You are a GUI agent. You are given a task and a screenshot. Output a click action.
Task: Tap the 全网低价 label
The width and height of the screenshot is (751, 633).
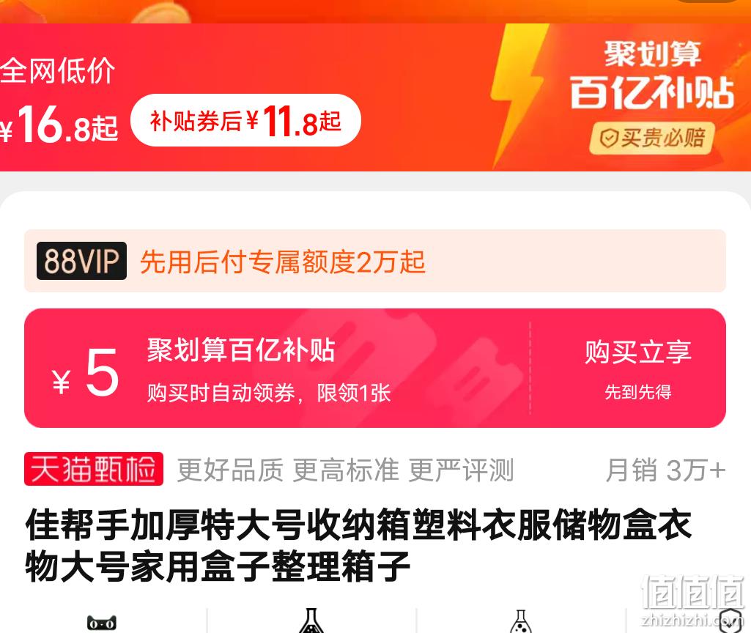57,70
